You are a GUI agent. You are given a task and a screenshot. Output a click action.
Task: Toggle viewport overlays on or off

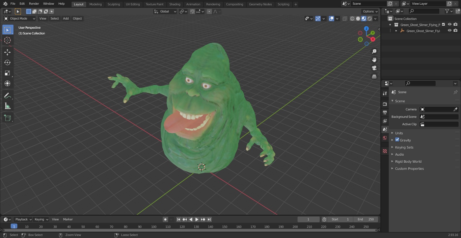click(x=331, y=19)
